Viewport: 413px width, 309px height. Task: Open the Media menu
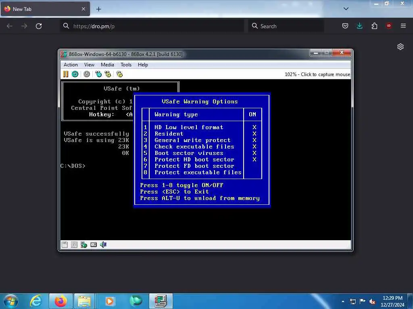(107, 65)
